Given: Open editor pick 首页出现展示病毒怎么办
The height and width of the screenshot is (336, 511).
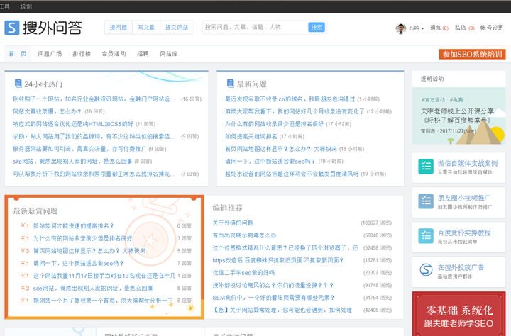Looking at the screenshot, I should pos(244,235).
